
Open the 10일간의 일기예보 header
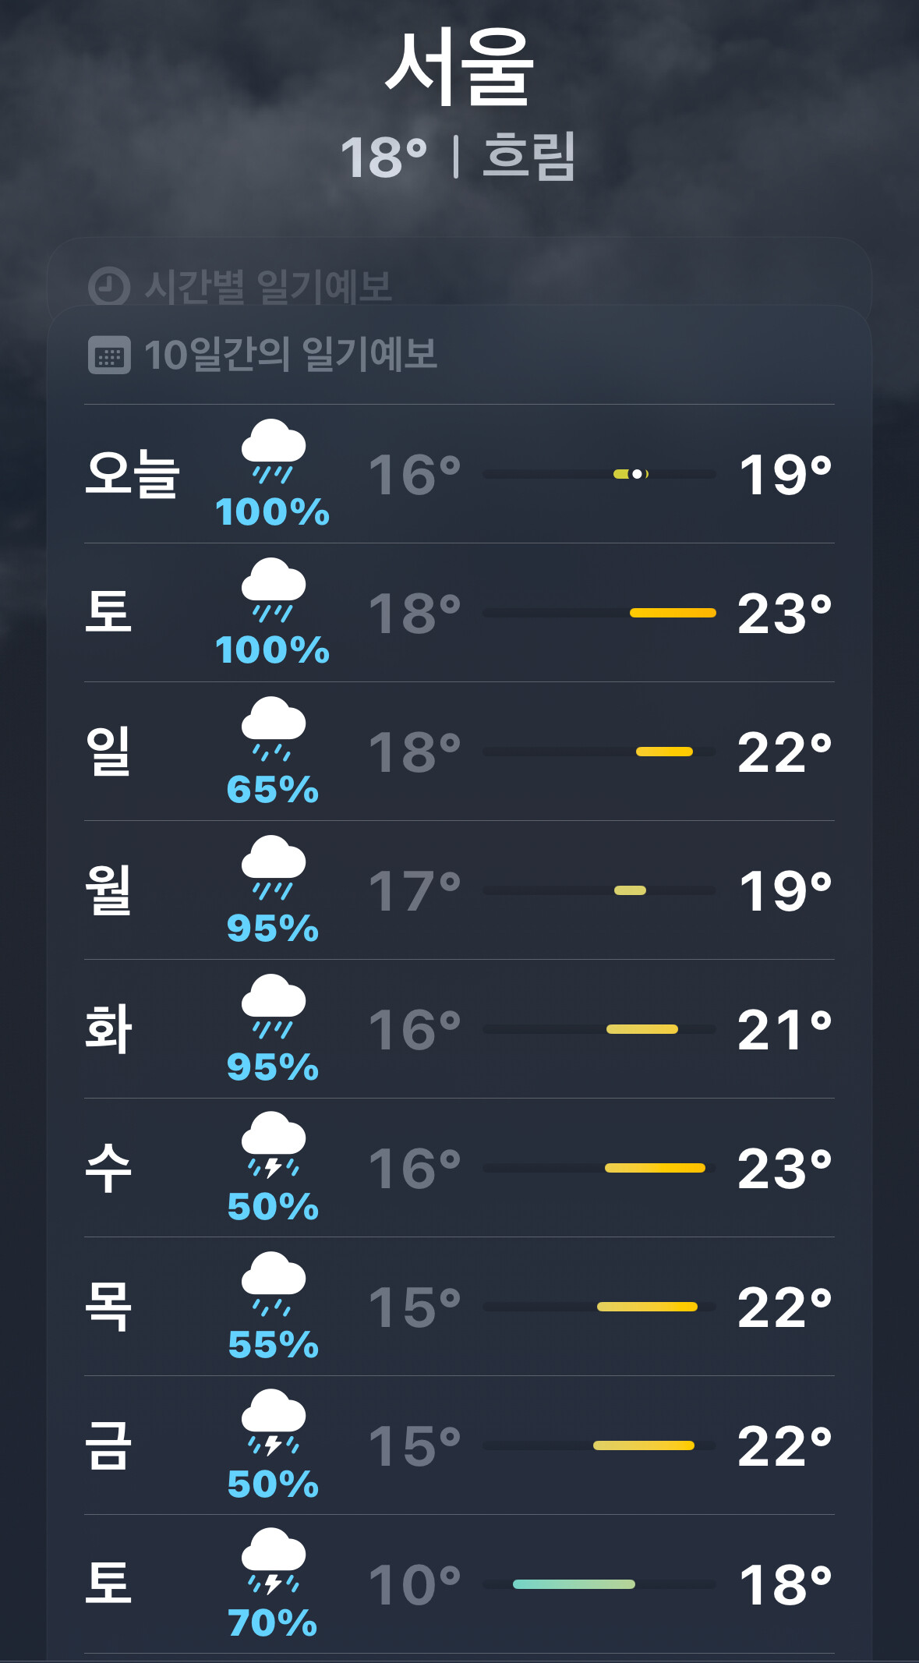(291, 356)
